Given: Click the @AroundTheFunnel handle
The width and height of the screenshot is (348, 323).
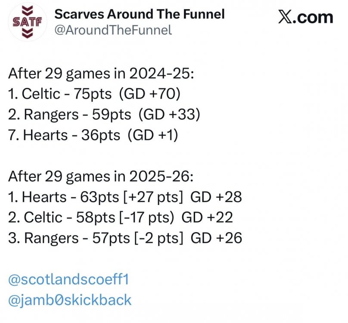Looking at the screenshot, I should pyautogui.click(x=113, y=30).
